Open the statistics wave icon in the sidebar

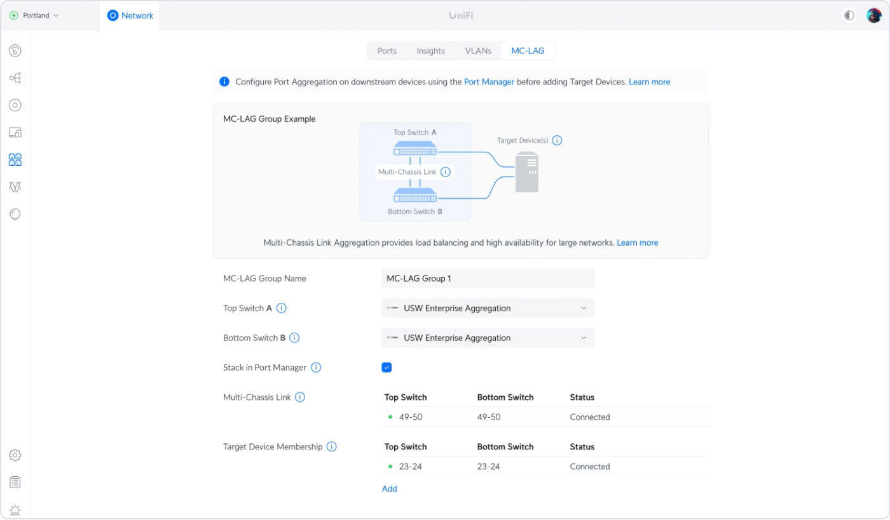(15, 187)
